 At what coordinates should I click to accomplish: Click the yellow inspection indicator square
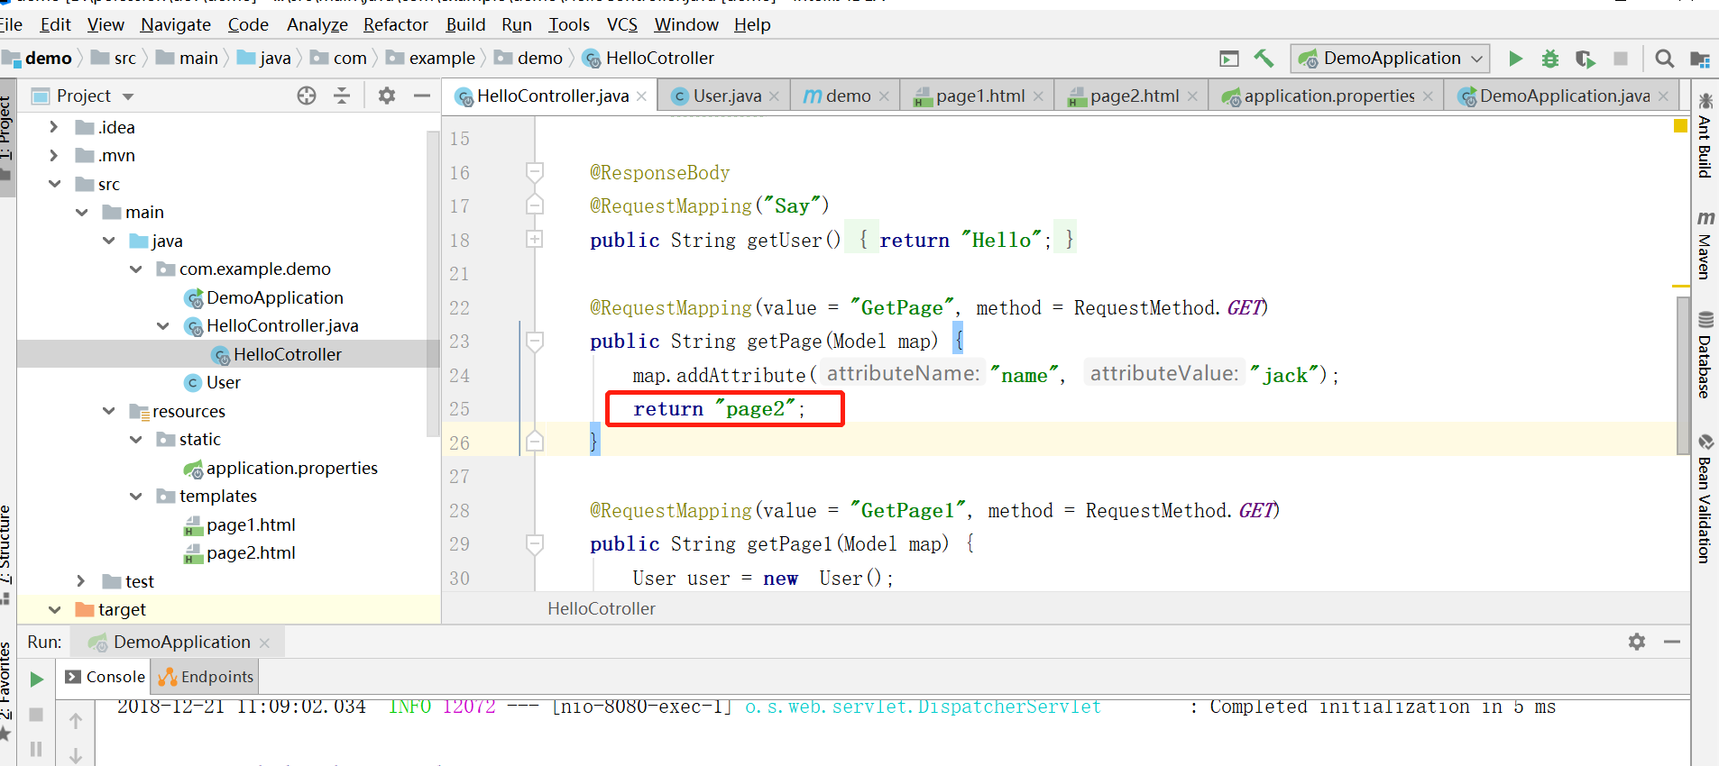tap(1680, 126)
